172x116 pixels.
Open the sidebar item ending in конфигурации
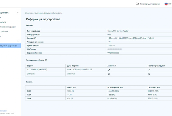pyautogui.click(x=8, y=27)
